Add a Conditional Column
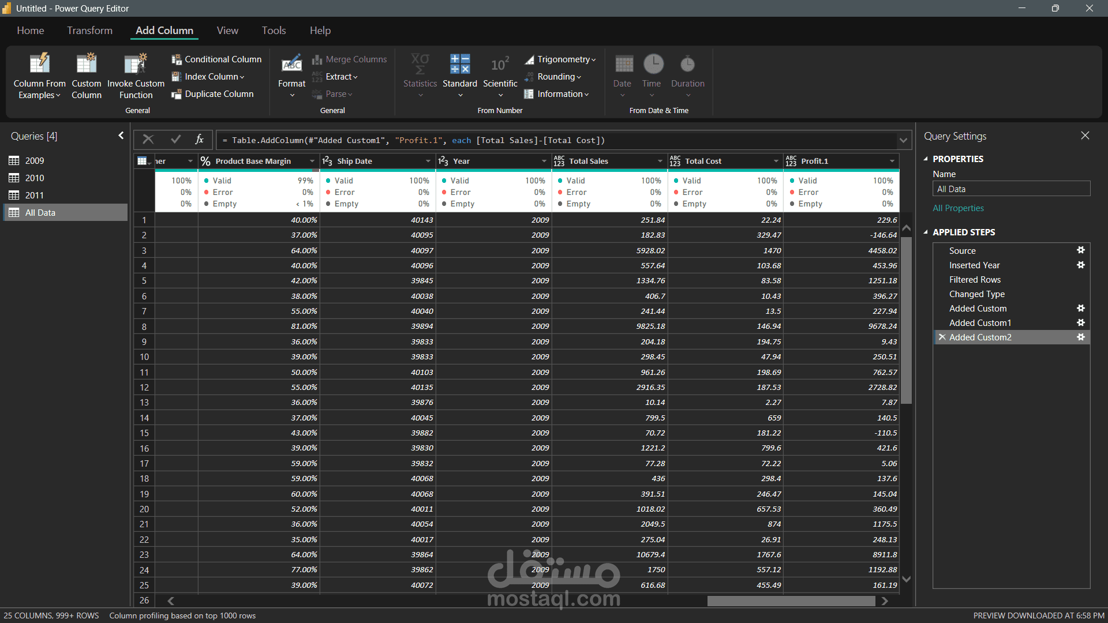The height and width of the screenshot is (623, 1108). (216, 59)
